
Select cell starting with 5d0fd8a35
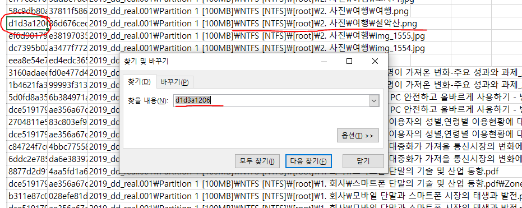[27, 98]
